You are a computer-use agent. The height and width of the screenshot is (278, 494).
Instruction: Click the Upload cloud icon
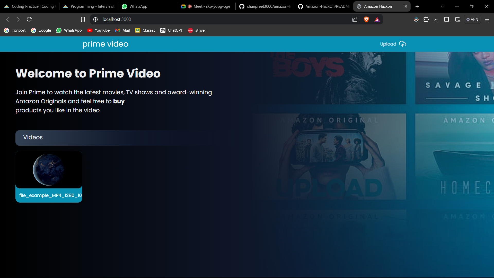pos(403,44)
